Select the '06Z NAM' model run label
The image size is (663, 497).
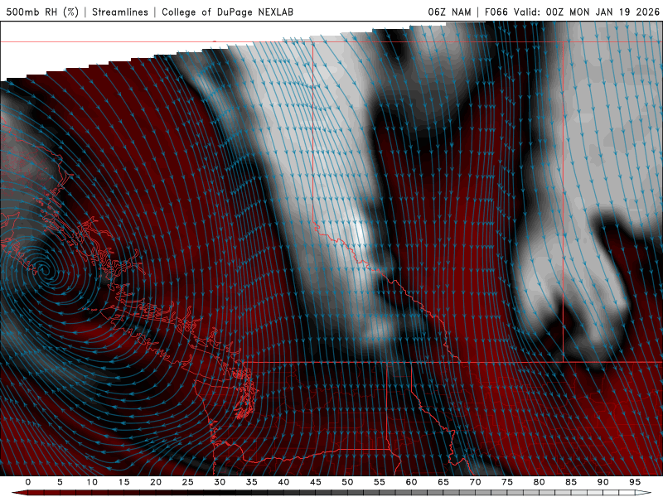click(x=449, y=12)
